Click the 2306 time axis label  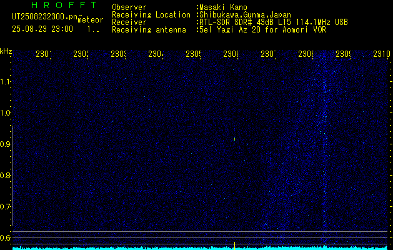pyautogui.click(x=231, y=54)
